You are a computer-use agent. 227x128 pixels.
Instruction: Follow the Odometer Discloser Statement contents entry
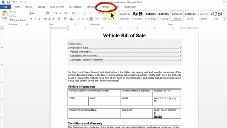coord(125,60)
